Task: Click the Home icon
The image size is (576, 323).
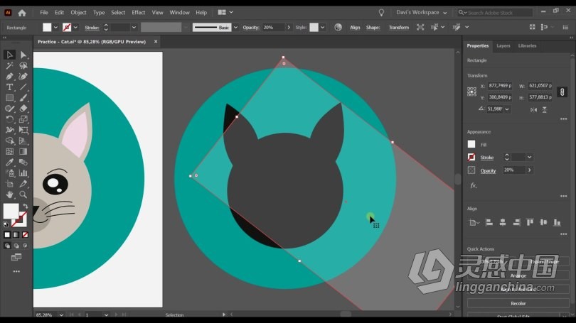Action: tap(22, 13)
